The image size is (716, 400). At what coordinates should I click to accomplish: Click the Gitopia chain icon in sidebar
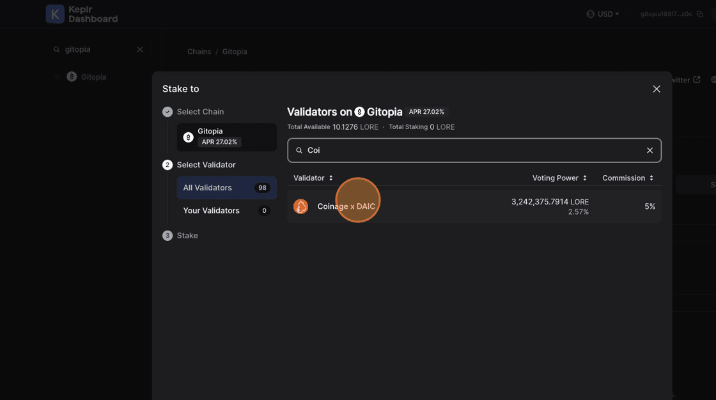pos(72,77)
